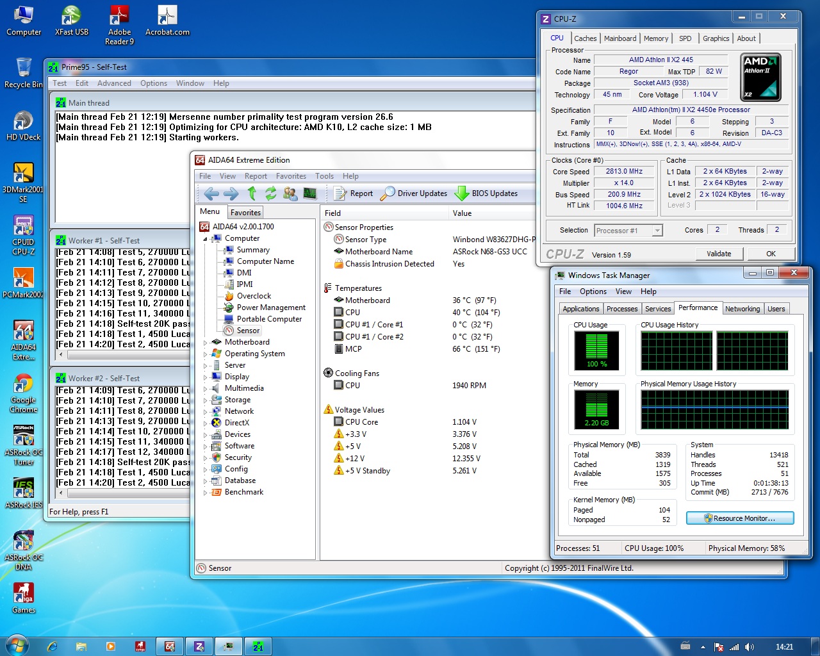Open Resource Monitor from Task Manager

tap(740, 518)
